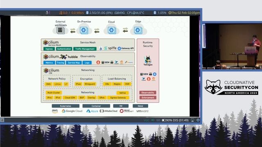Select the Maglev load-balancing tag
Screen dimensions: 262x147
pos(117,84)
